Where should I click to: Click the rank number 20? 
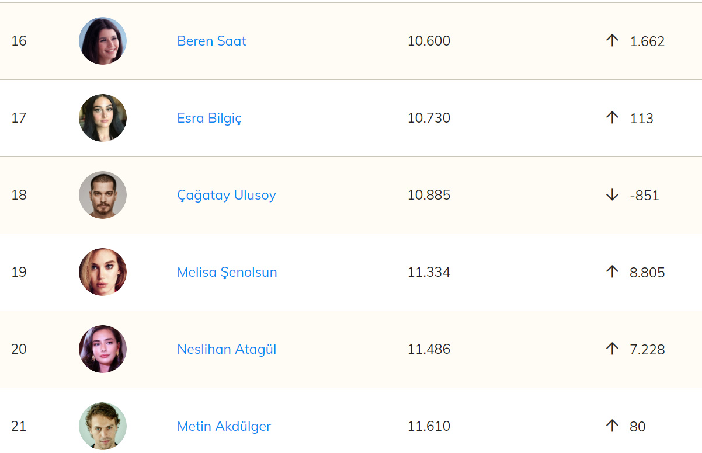tap(19, 349)
